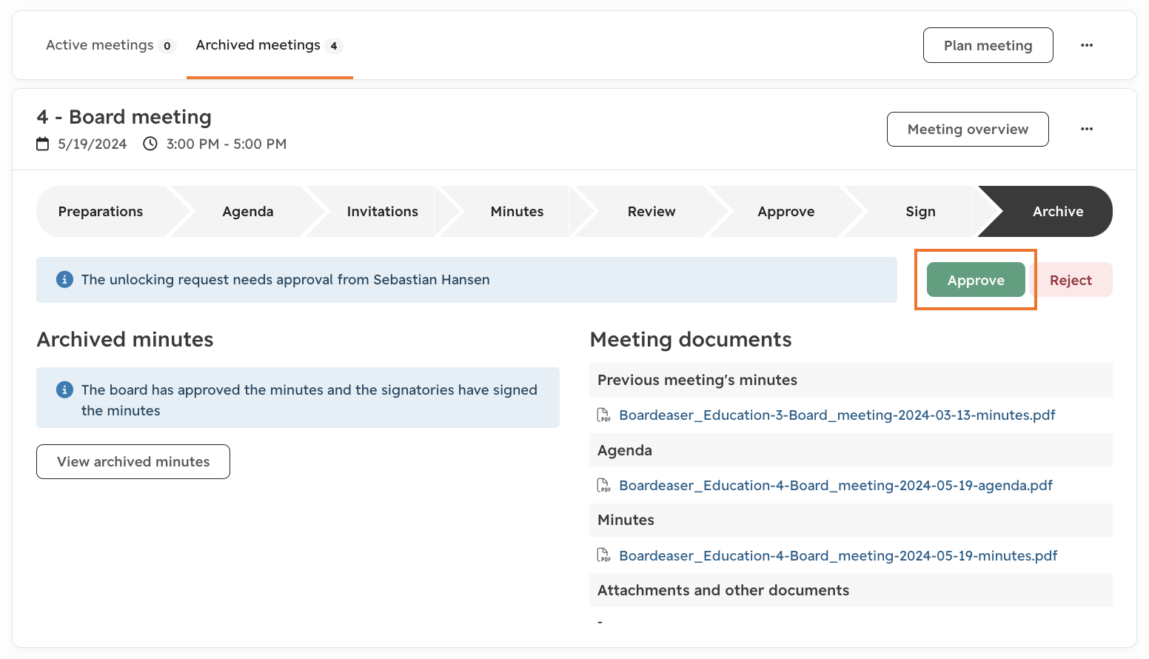Go to the Invitations step
The width and height of the screenshot is (1149, 659).
pos(383,212)
